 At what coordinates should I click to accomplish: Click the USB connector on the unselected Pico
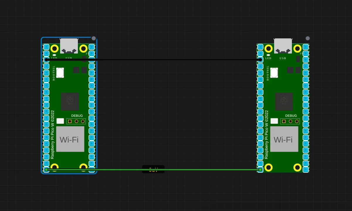[x=283, y=46]
